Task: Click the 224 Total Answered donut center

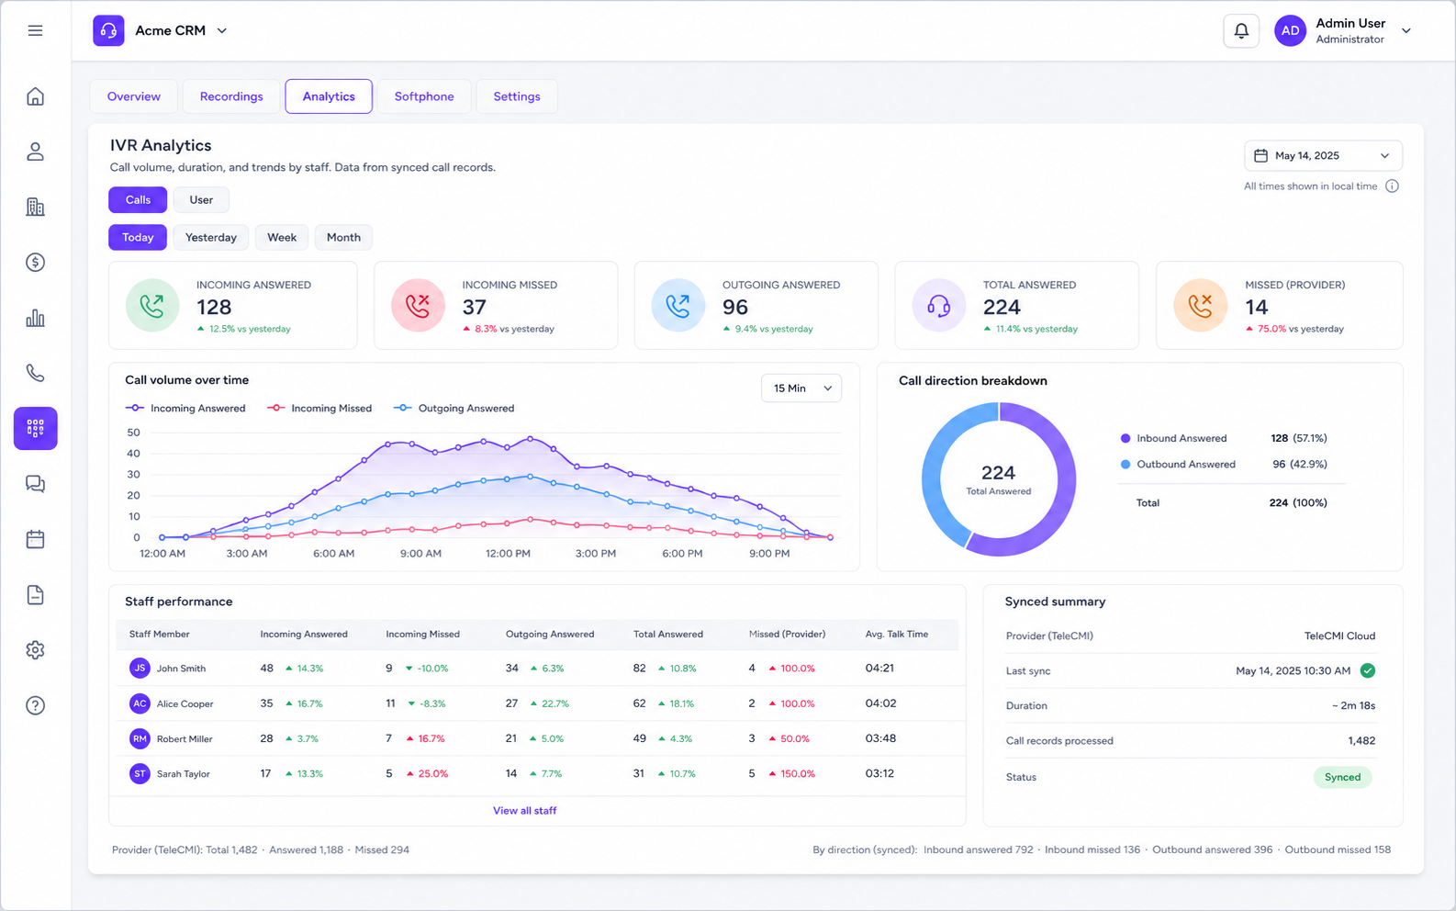Action: coord(998,479)
